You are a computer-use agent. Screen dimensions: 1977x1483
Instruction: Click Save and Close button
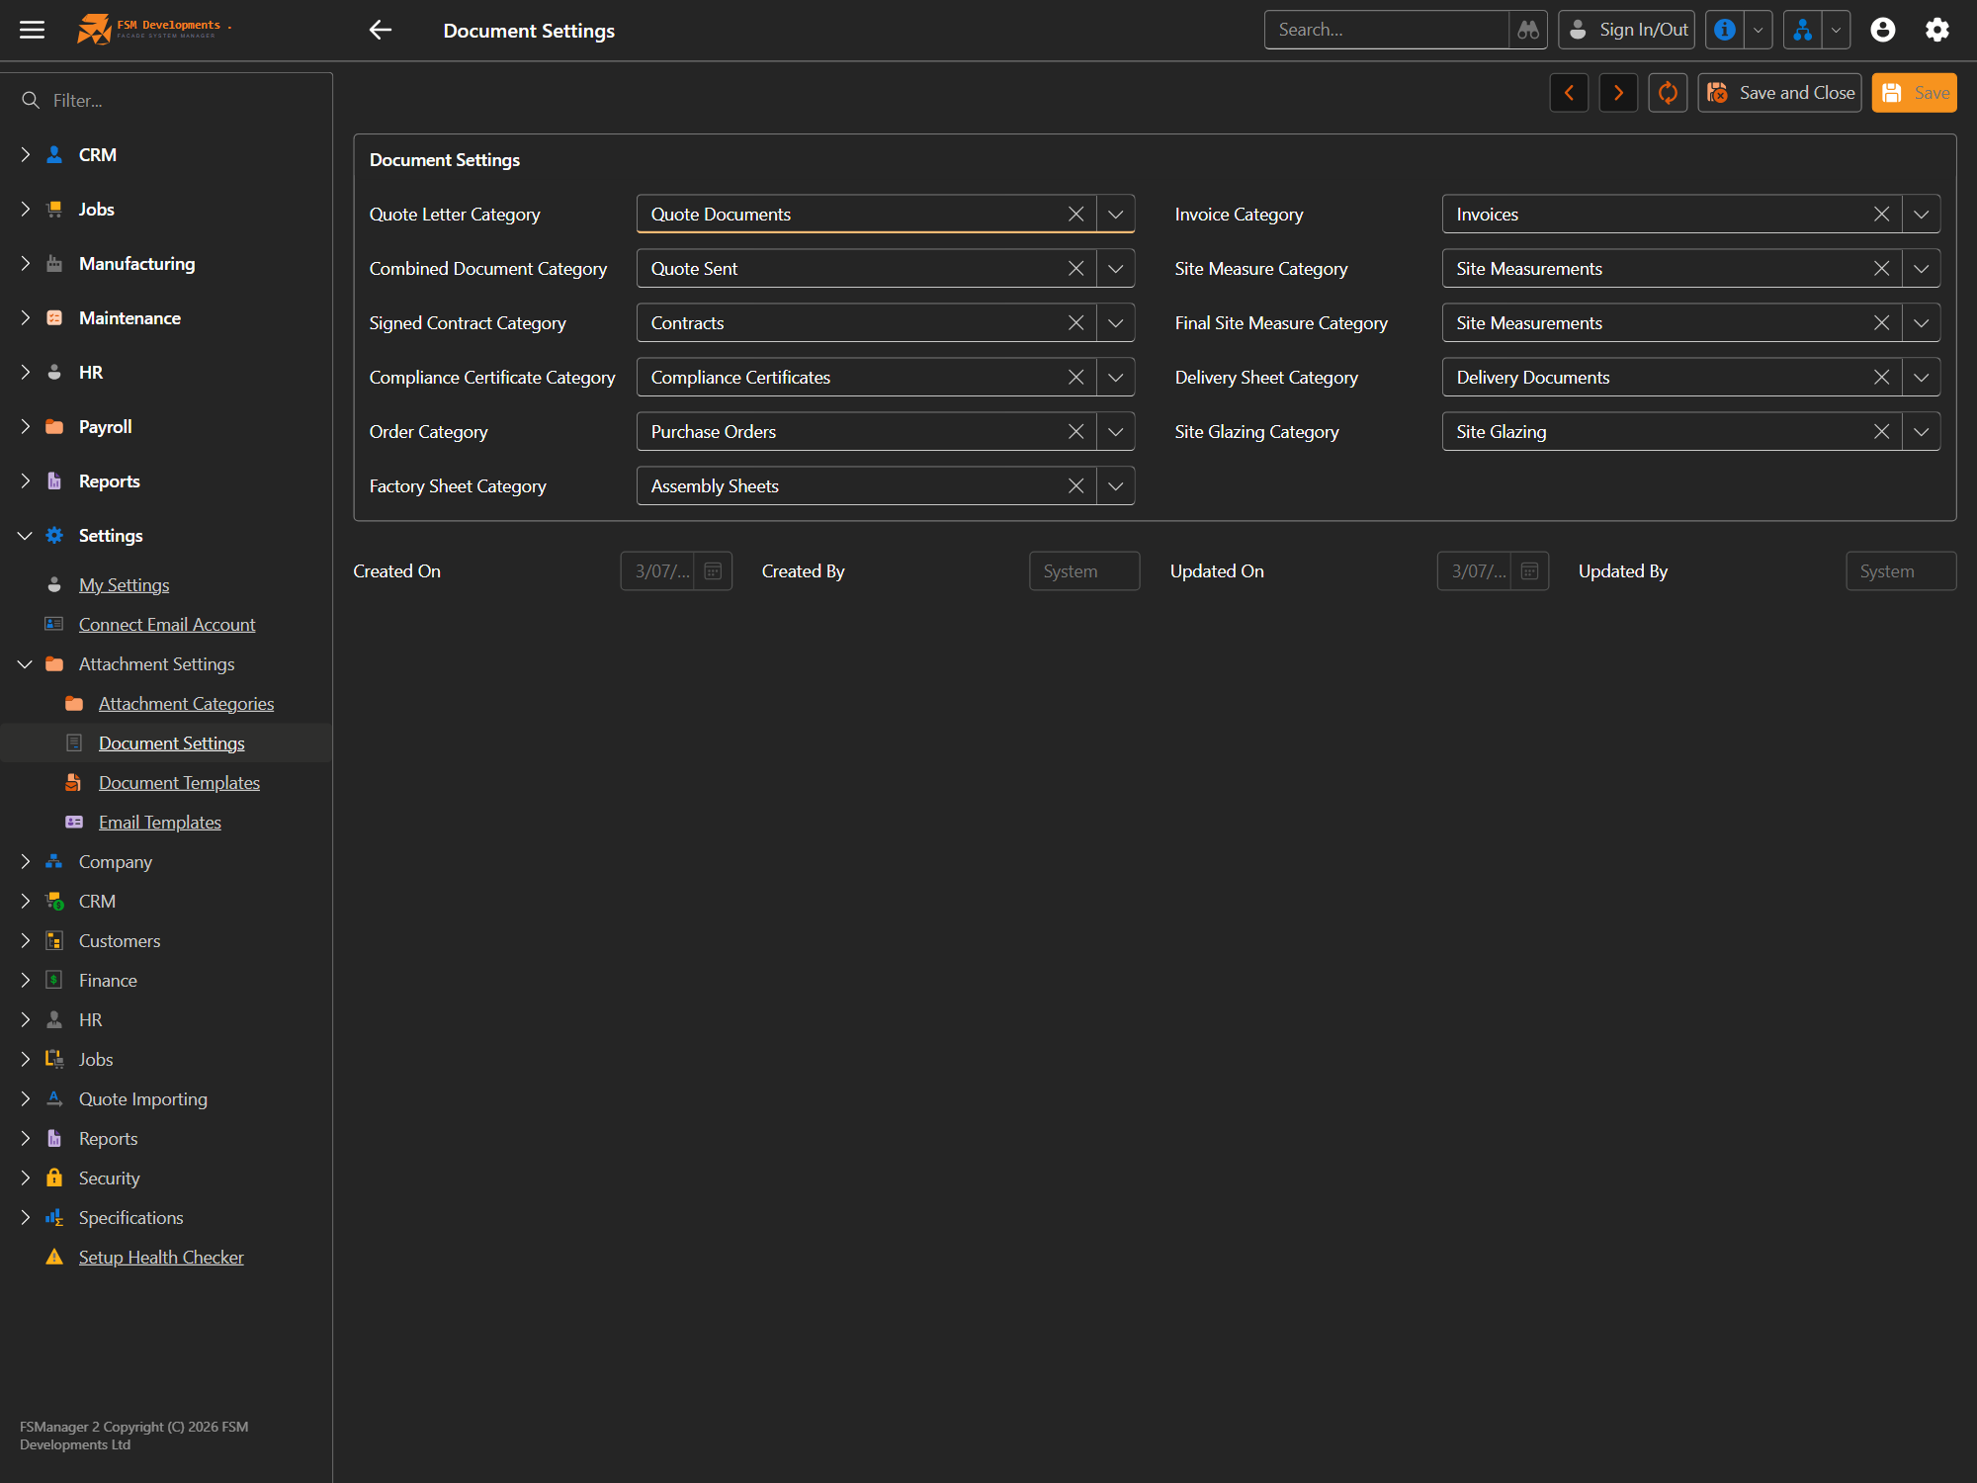(1779, 93)
